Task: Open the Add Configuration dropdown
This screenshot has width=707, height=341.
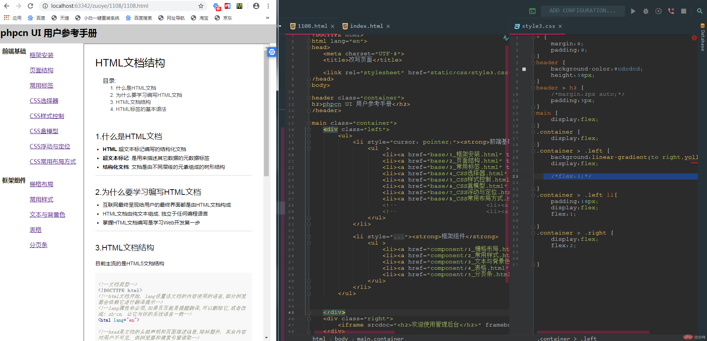Action: 582,11
